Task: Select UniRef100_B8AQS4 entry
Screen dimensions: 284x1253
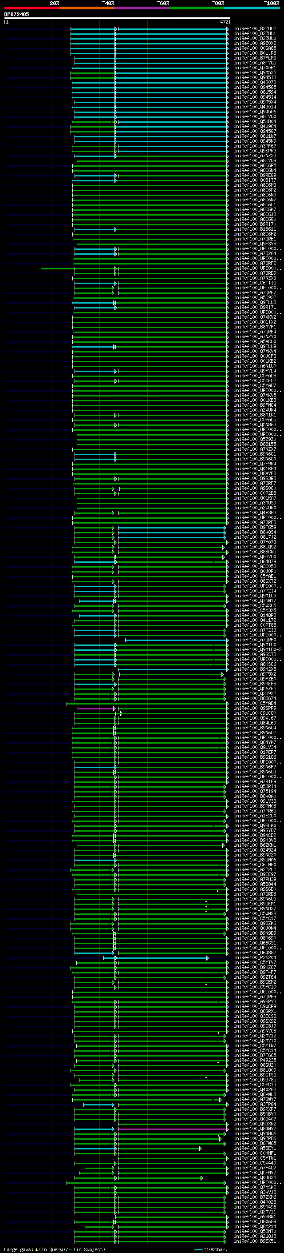Action: tap(255, 532)
